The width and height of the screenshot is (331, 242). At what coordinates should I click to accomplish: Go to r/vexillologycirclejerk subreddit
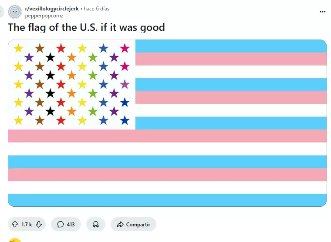(52, 9)
